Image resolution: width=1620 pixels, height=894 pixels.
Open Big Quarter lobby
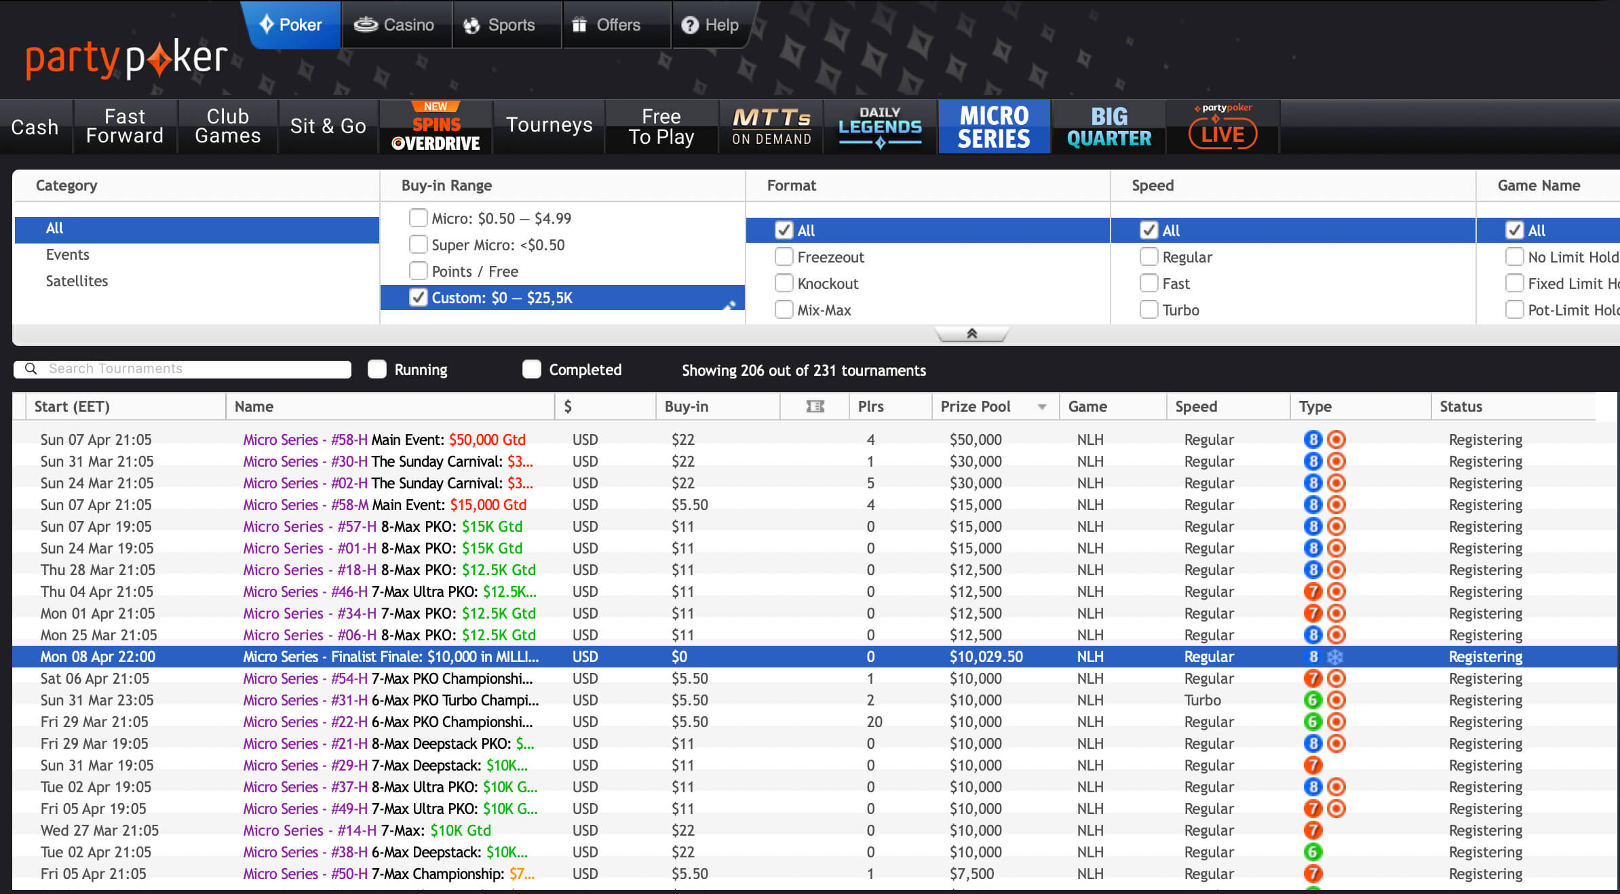click(x=1108, y=127)
